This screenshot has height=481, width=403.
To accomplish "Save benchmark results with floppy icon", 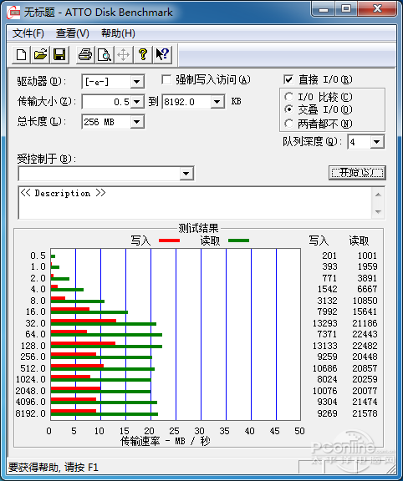I will (x=59, y=55).
